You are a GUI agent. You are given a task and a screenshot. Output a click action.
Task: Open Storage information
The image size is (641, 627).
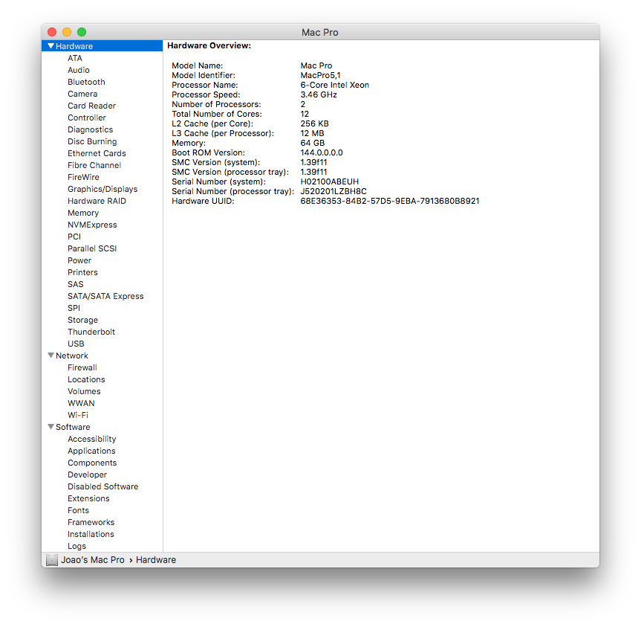click(82, 320)
